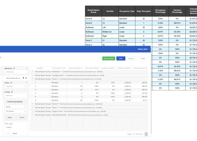Click 'Middle Cut' cell in background report
This screenshot has height=141, width=197.
110,32
